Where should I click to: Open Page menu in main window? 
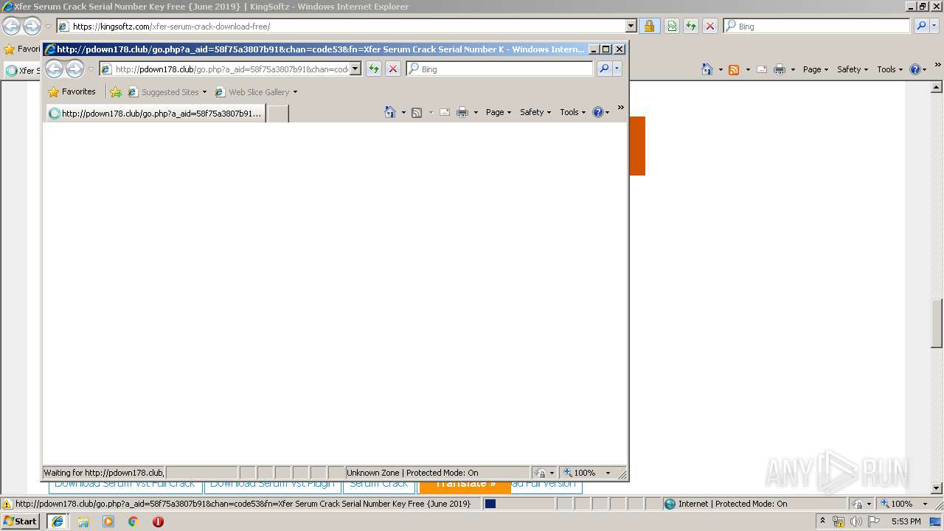click(x=816, y=69)
